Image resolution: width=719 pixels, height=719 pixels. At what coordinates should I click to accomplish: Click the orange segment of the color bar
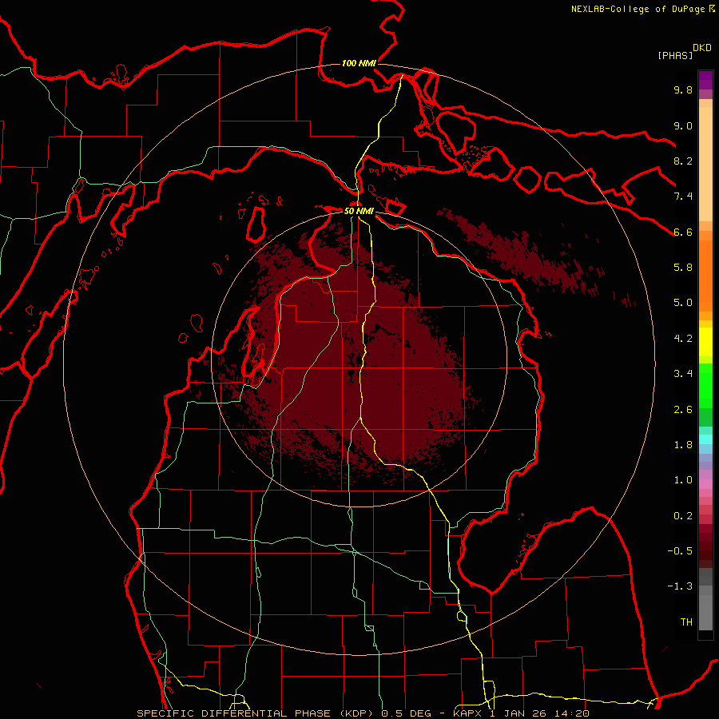705,275
